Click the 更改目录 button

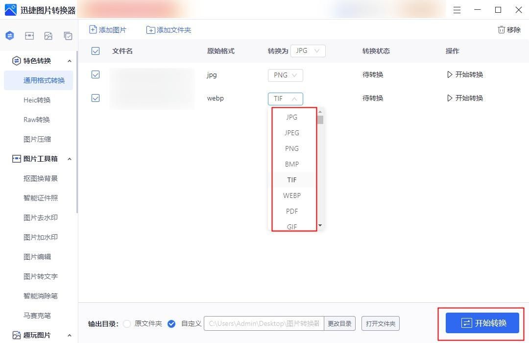pos(339,323)
